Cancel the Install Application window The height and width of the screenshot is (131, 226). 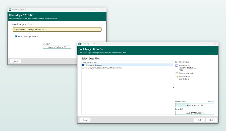[15, 61]
